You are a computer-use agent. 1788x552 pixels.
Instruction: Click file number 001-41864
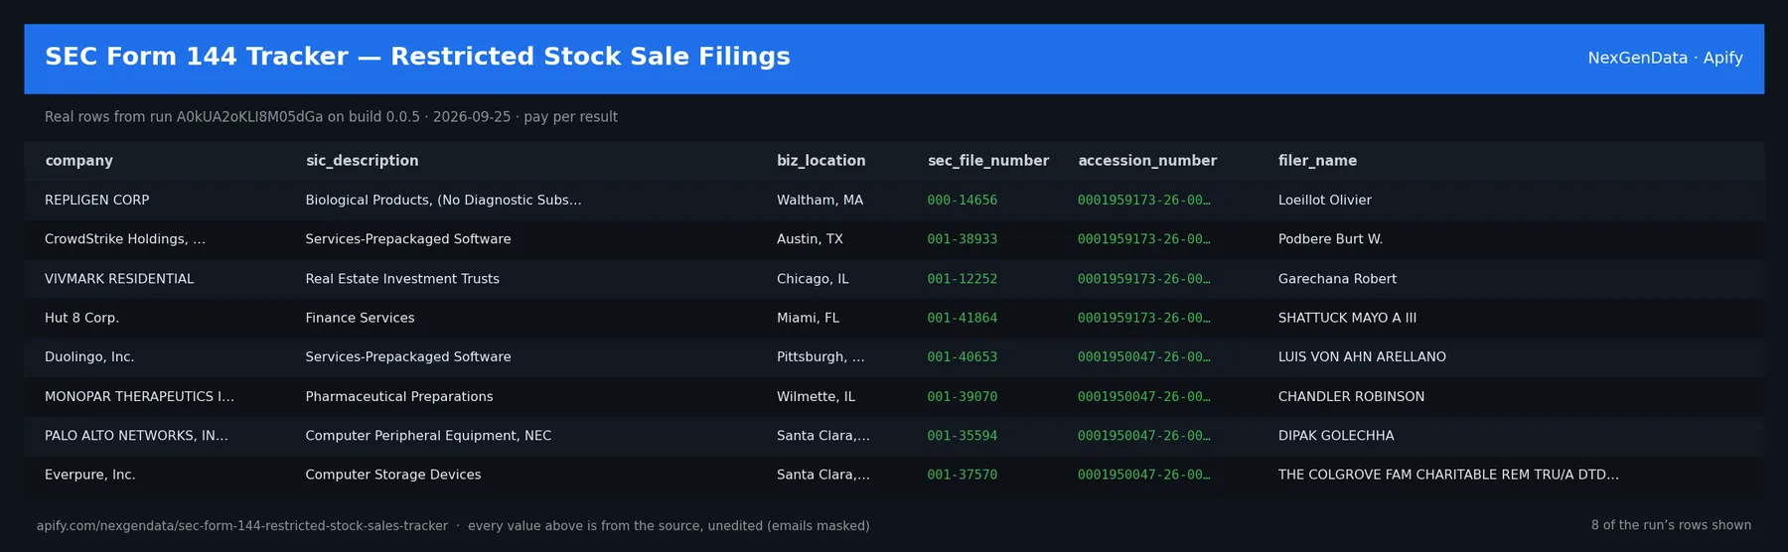pyautogui.click(x=962, y=318)
